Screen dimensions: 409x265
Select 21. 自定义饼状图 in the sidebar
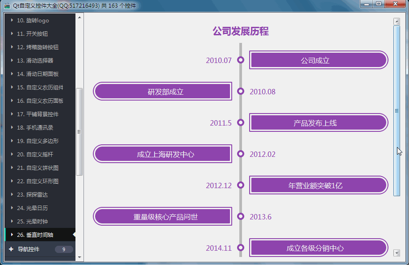click(x=36, y=168)
